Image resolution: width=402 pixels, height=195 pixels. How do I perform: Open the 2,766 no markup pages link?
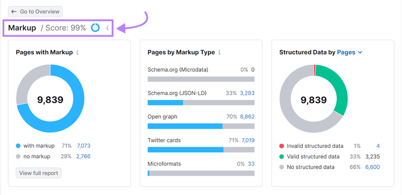click(83, 156)
